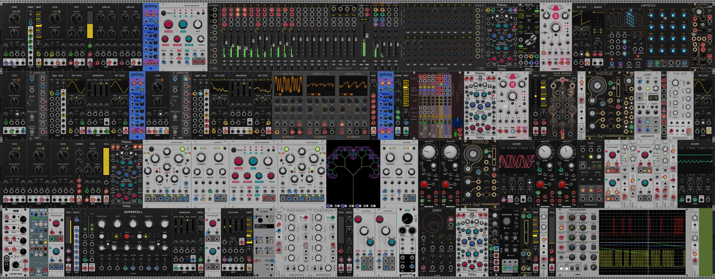Click the large Oscilloscope waveform screen

coord(642,242)
